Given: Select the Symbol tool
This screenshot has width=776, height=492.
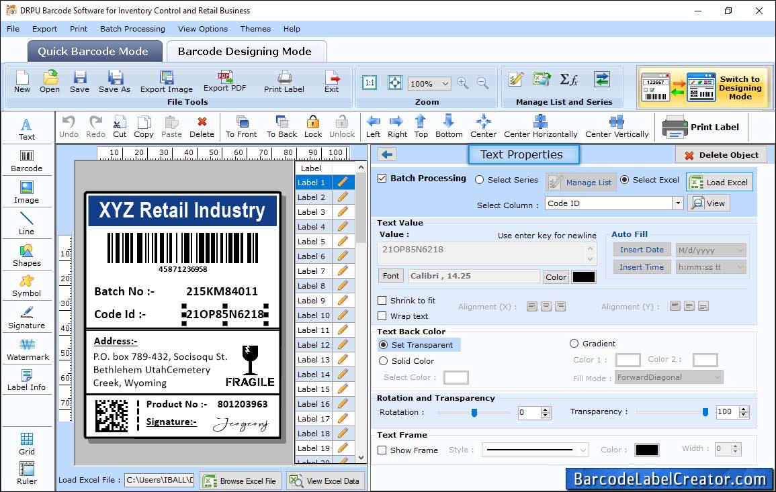Looking at the screenshot, I should [x=27, y=286].
